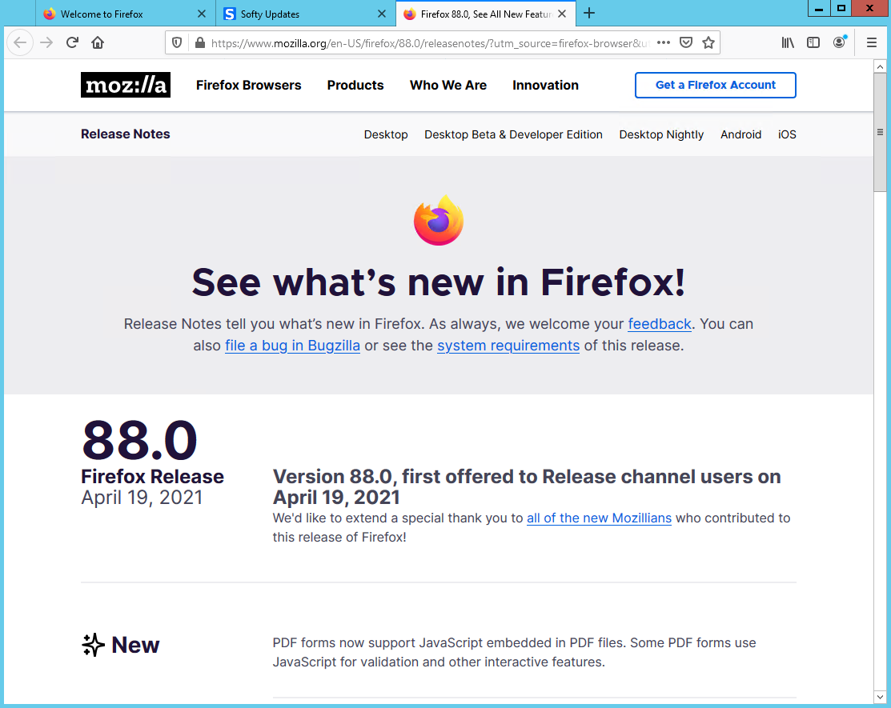Close the Softy Updates tab
Screen dimensions: 891x708
382,14
